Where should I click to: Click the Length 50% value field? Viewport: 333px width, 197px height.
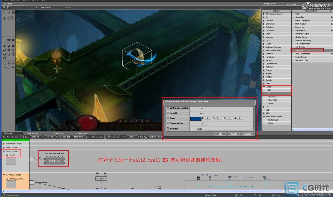(202, 113)
